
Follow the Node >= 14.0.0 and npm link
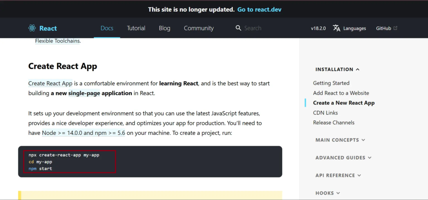pyautogui.click(x=84, y=133)
